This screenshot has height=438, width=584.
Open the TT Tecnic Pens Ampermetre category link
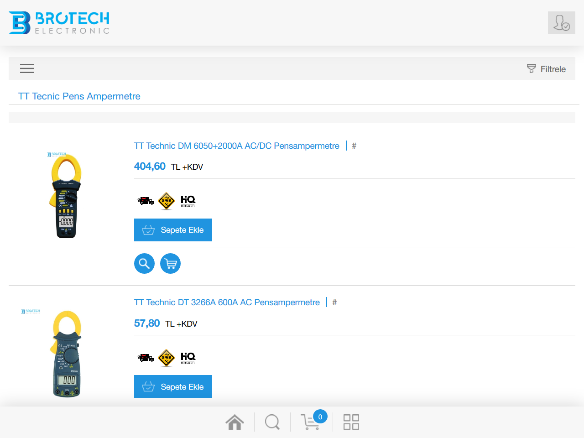79,96
